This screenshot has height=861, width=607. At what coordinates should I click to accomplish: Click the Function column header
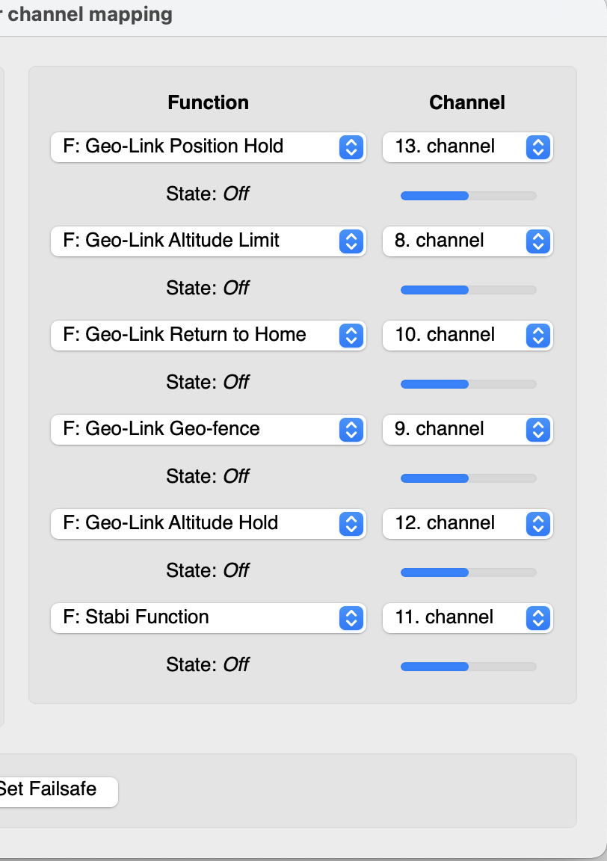pos(208,102)
